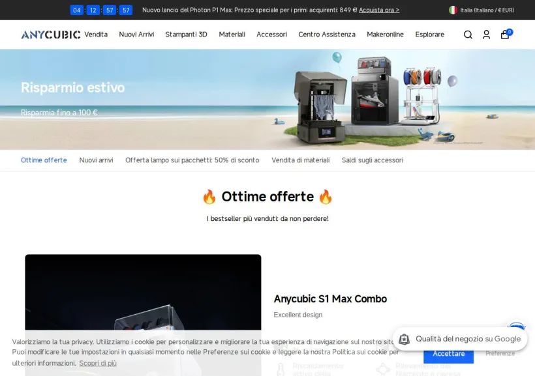The height and width of the screenshot is (376, 535).
Task: Open Centro Assistenza menu
Action: pos(327,35)
